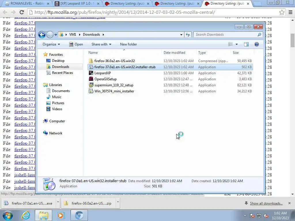Expand firefox-37.0a1 exe download options arrow
This screenshot has height=221, width=295.
click(x=58, y=203)
